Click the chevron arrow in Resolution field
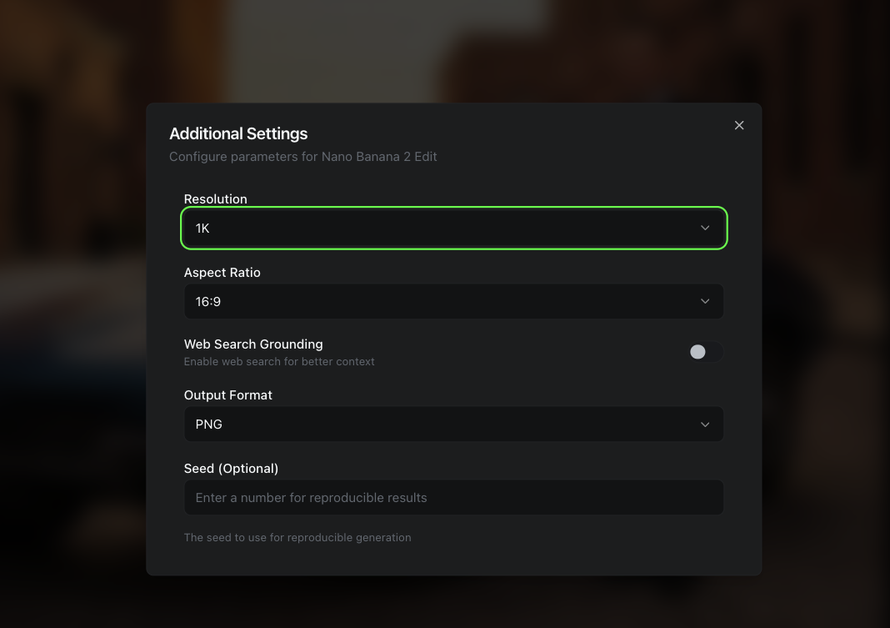The image size is (890, 628). point(705,228)
